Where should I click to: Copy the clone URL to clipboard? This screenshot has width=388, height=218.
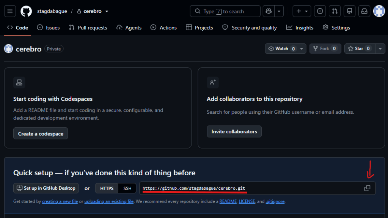click(x=367, y=188)
